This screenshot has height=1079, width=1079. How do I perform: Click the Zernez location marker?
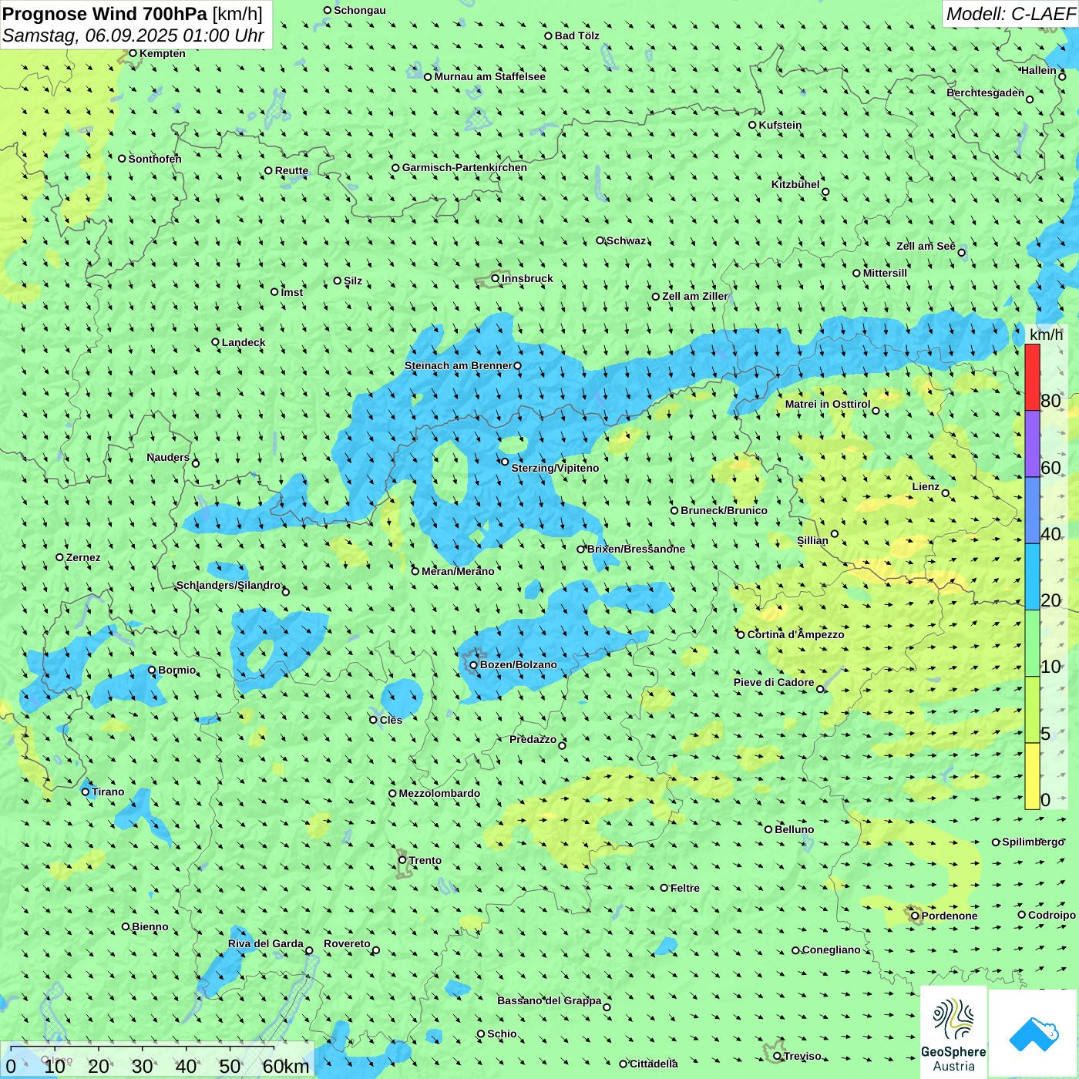(x=59, y=557)
